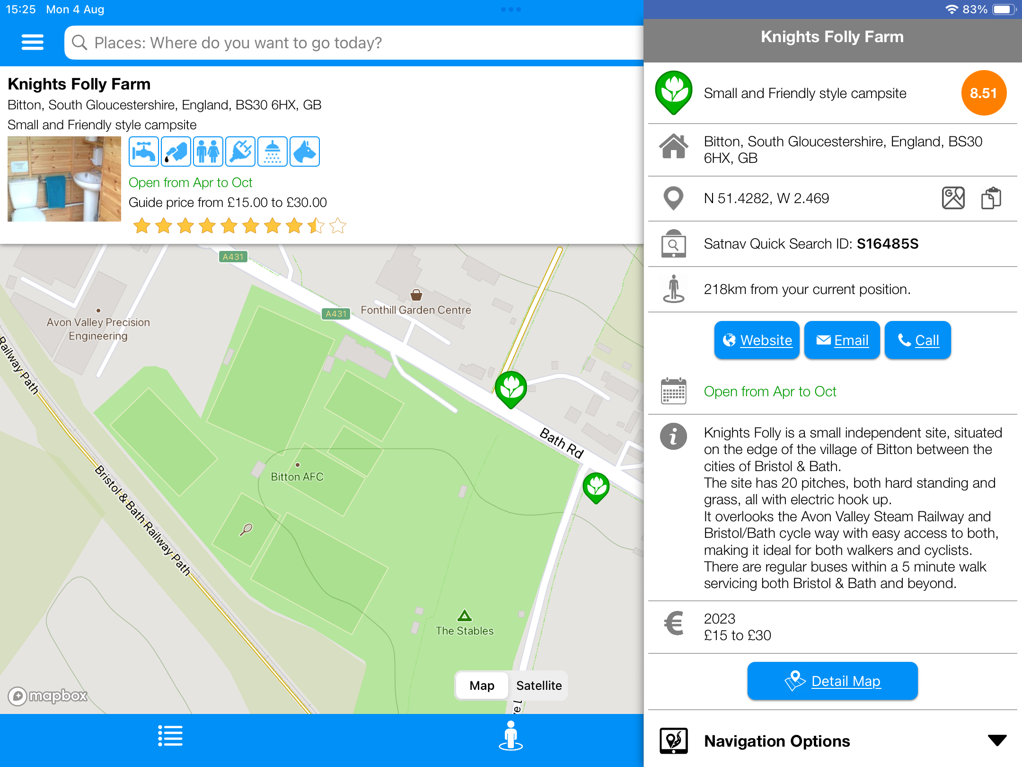Email the campsite

coord(842,340)
